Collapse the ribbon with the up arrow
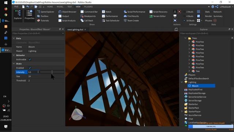The width and height of the screenshot is (234, 132). (x=209, y=7)
